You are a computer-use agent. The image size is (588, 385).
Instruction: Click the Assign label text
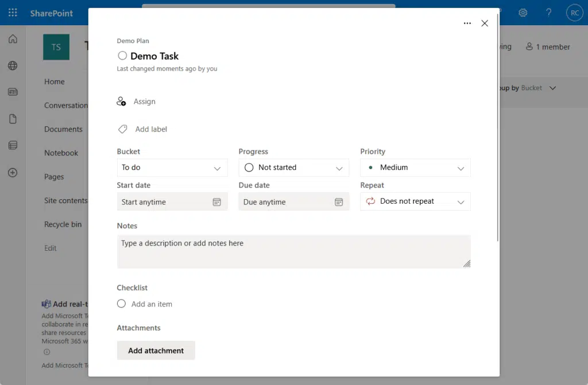[x=144, y=102]
